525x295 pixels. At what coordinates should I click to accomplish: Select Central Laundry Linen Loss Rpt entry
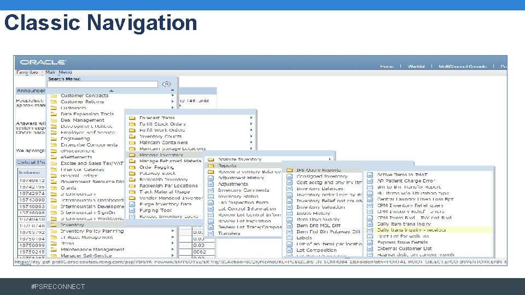tap(415, 199)
